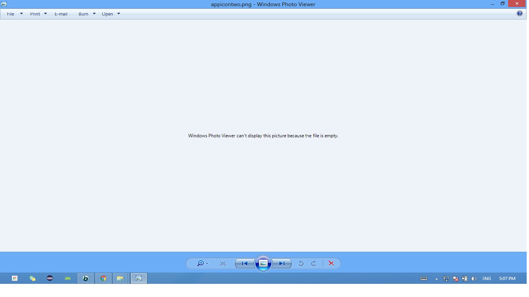
Task: Expand the Open menu
Action: pyautogui.click(x=107, y=14)
